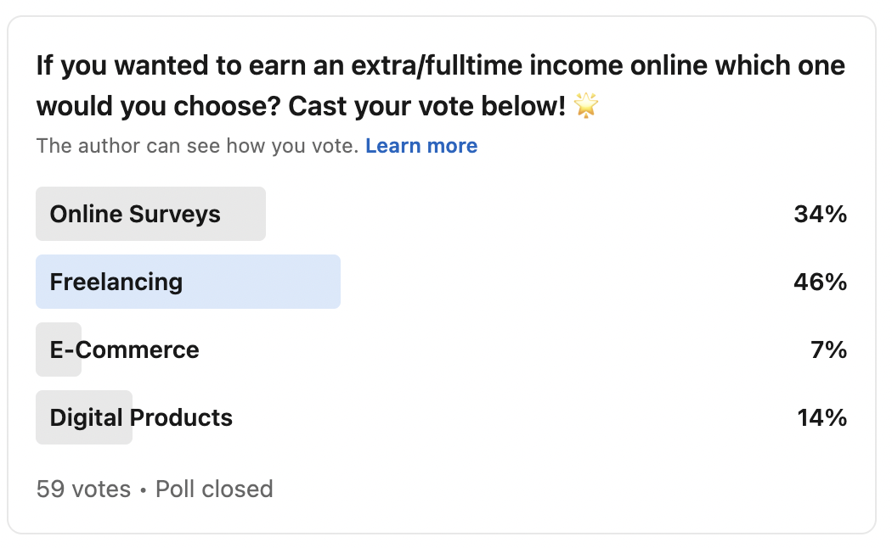Click the small gray E-Commerce result bar
892x548 pixels.
pyautogui.click(x=59, y=349)
